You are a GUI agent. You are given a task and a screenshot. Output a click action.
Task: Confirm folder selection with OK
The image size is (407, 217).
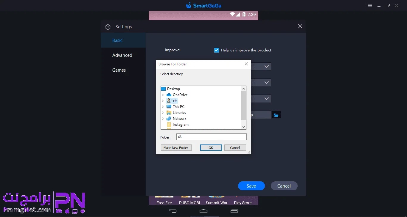point(211,148)
